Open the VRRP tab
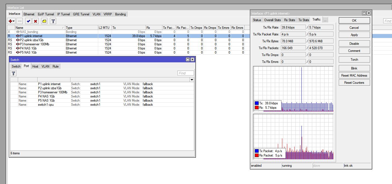This screenshot has height=184, width=392. coord(108,14)
